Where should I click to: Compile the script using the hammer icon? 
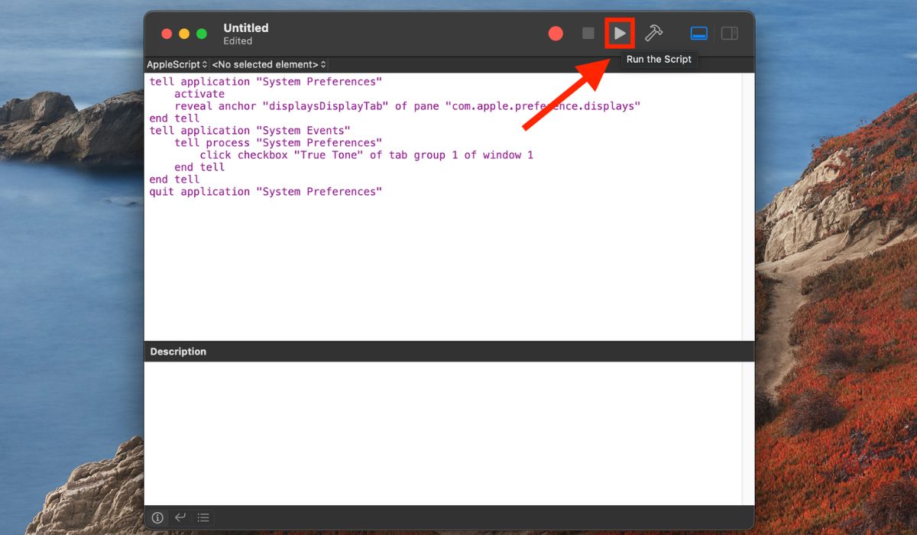pyautogui.click(x=653, y=34)
